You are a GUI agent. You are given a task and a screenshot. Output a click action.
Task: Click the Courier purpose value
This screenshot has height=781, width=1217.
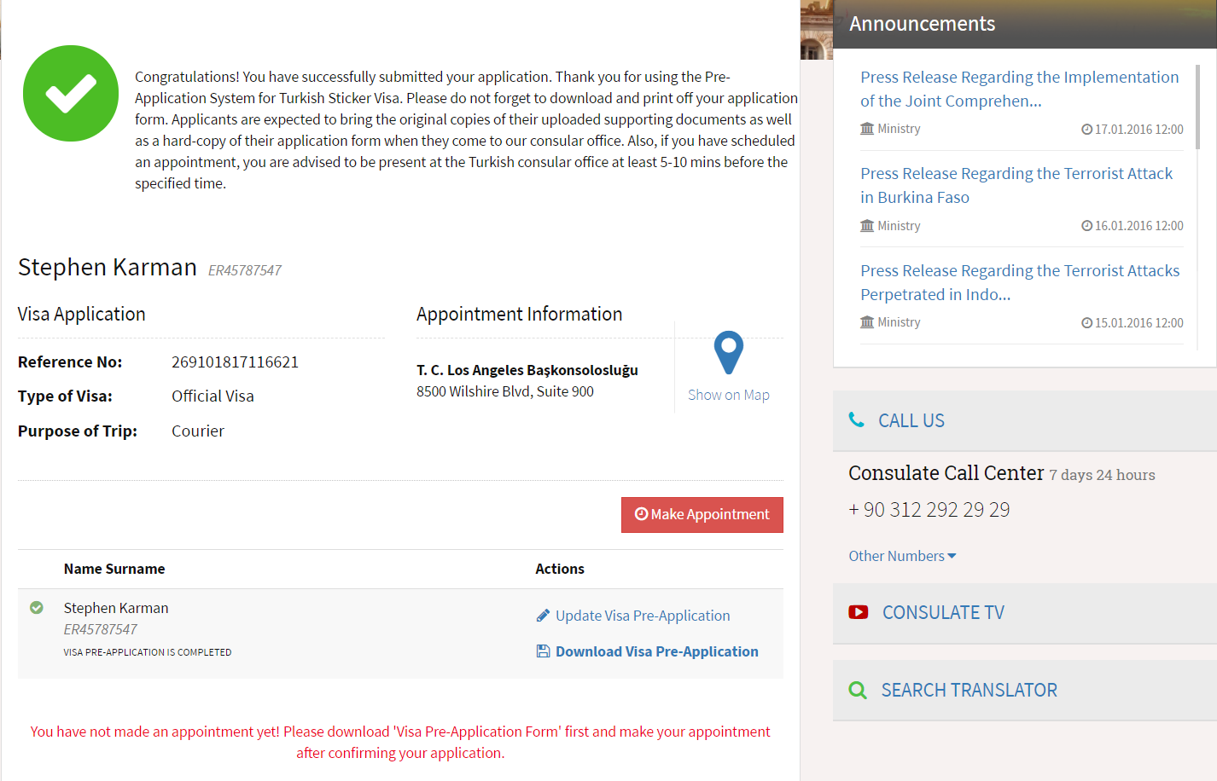(198, 431)
